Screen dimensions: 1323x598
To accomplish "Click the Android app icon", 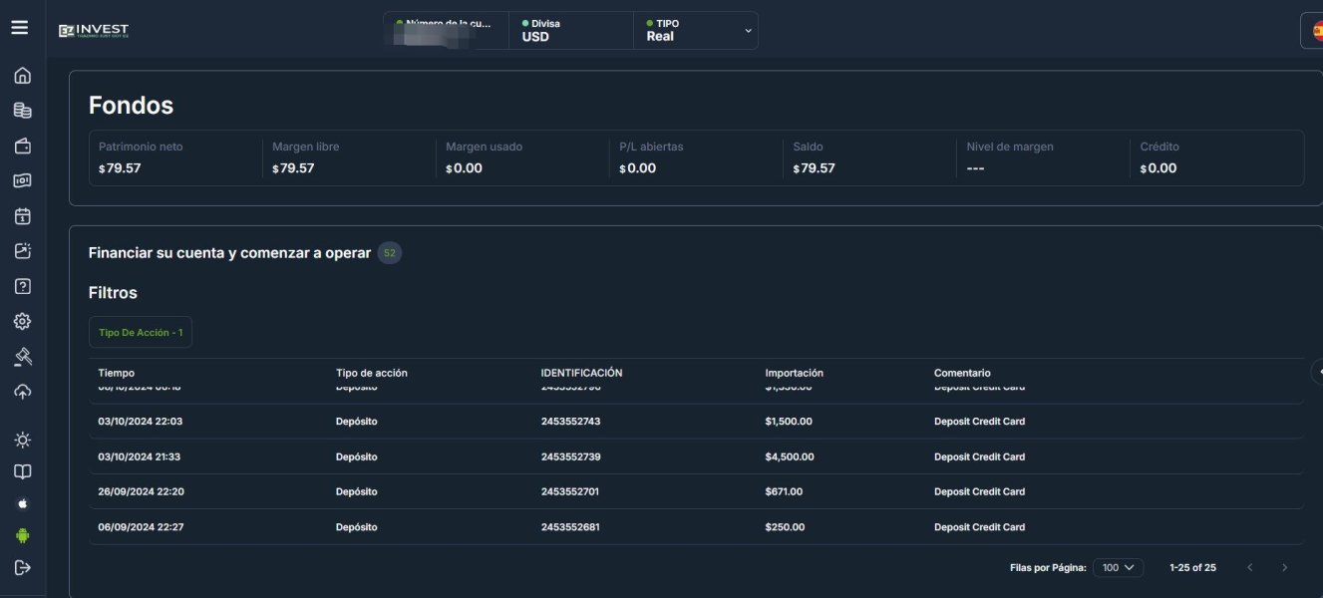I will pos(22,535).
